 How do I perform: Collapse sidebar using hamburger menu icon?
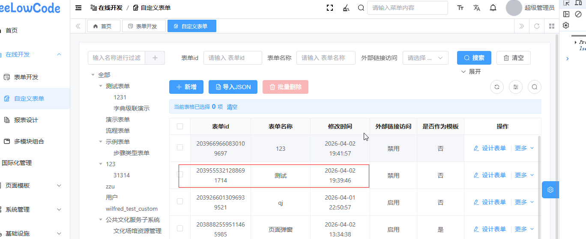click(x=78, y=8)
